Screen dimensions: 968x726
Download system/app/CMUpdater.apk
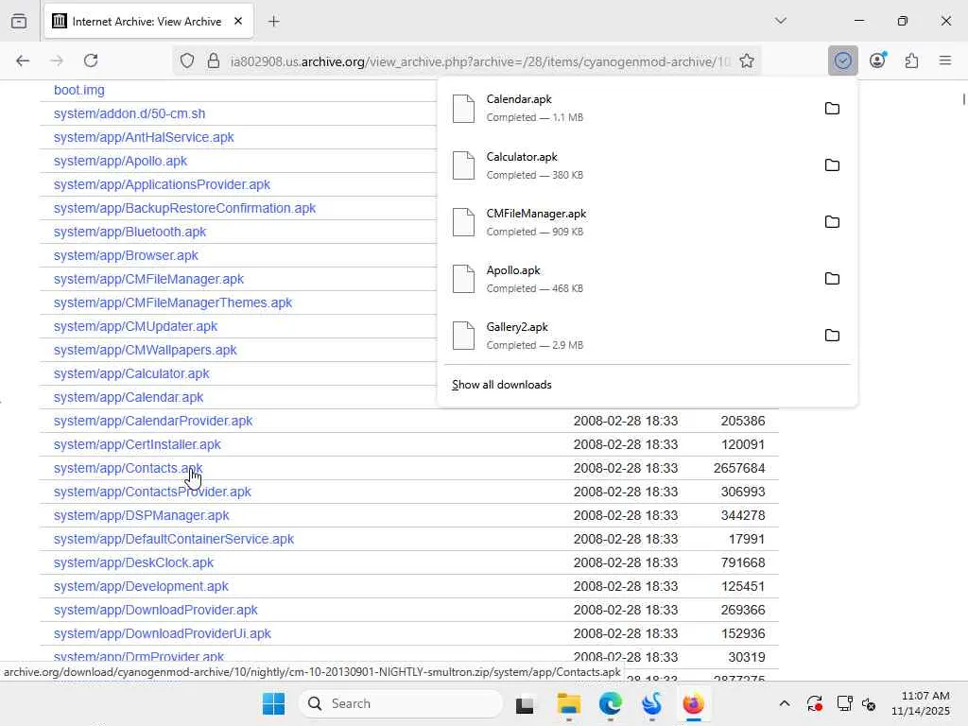point(135,326)
